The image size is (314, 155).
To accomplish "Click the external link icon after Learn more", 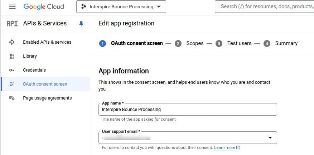I will 238,147.
